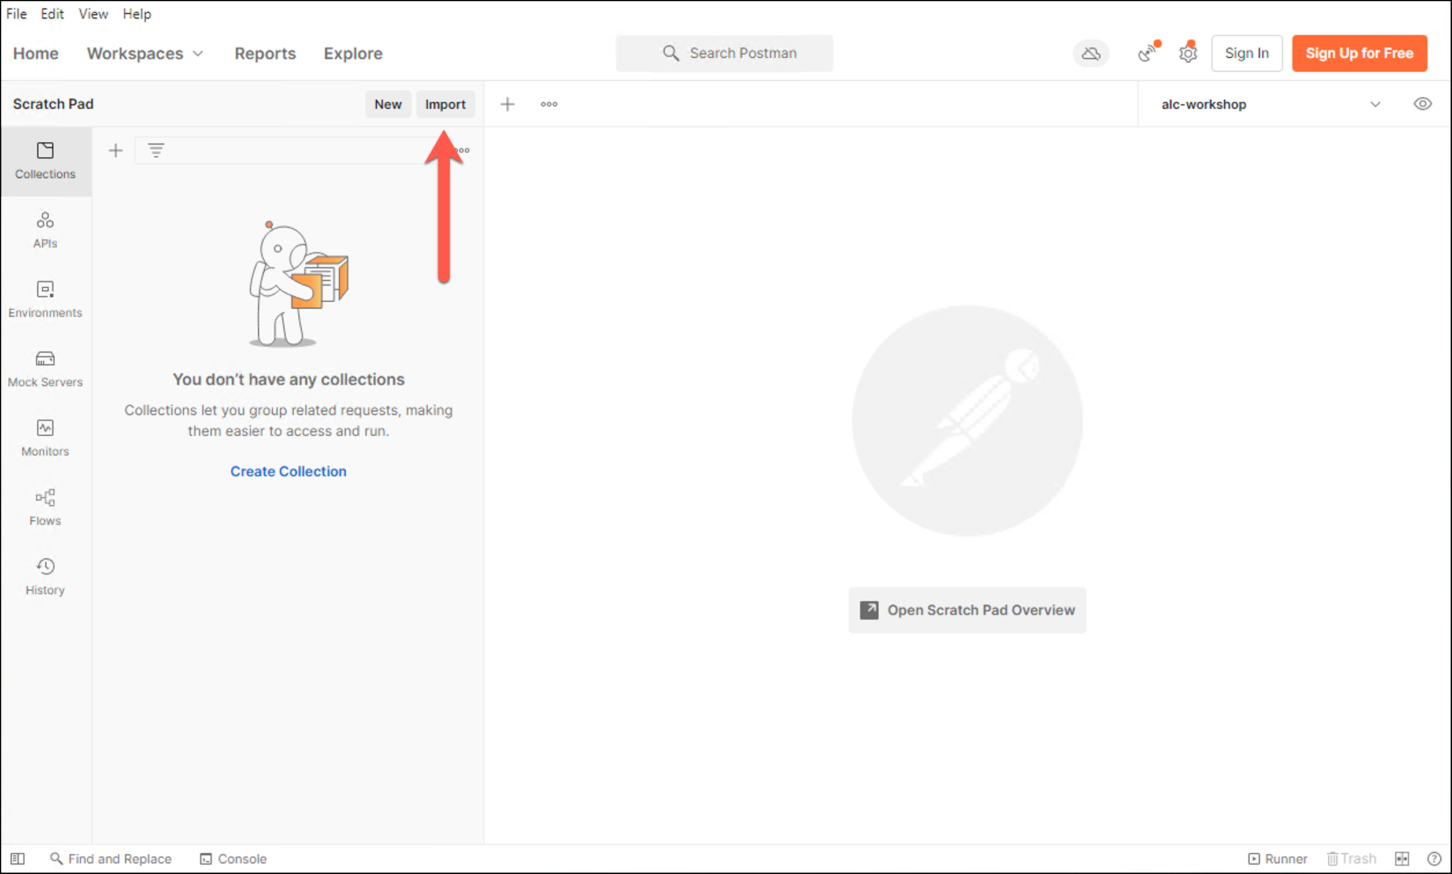1452x874 pixels.
Task: Open the APIs sidebar section
Action: click(x=45, y=229)
